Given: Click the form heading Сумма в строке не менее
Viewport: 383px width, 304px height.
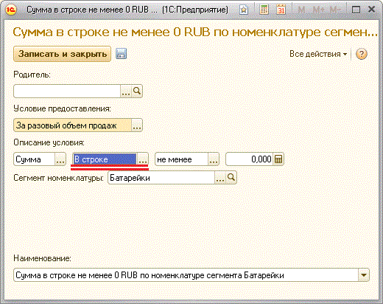Looking at the screenshot, I should pos(195,32).
